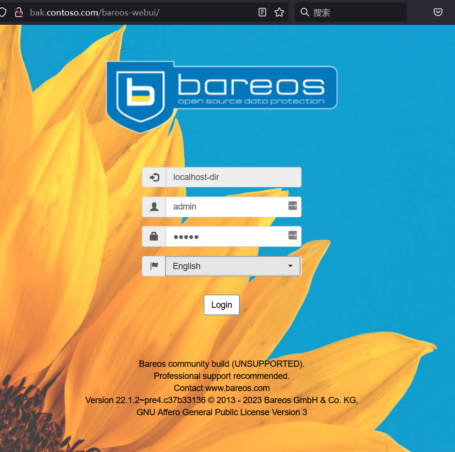The height and width of the screenshot is (452, 455).
Task: Click the magnifier in the search bar
Action: point(304,12)
